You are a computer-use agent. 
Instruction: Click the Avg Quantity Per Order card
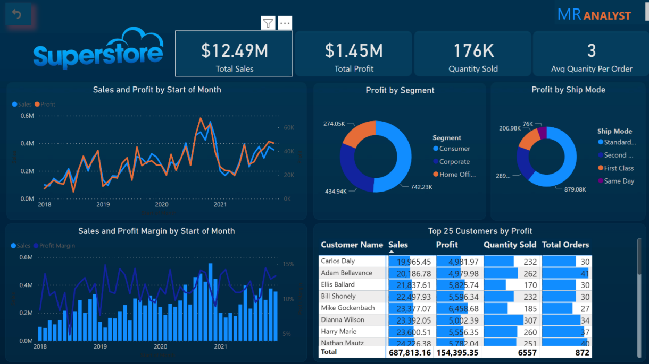[591, 54]
